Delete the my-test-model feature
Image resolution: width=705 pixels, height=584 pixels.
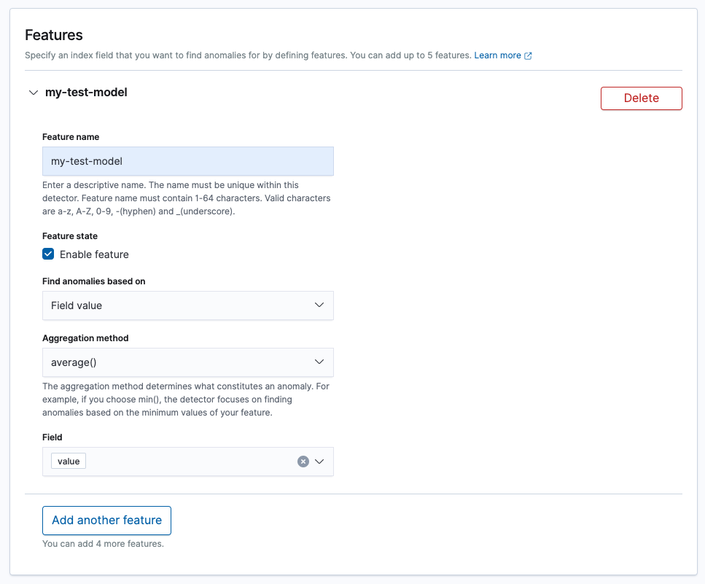(x=641, y=98)
